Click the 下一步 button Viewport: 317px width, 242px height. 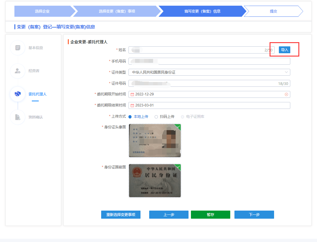coord(254,215)
